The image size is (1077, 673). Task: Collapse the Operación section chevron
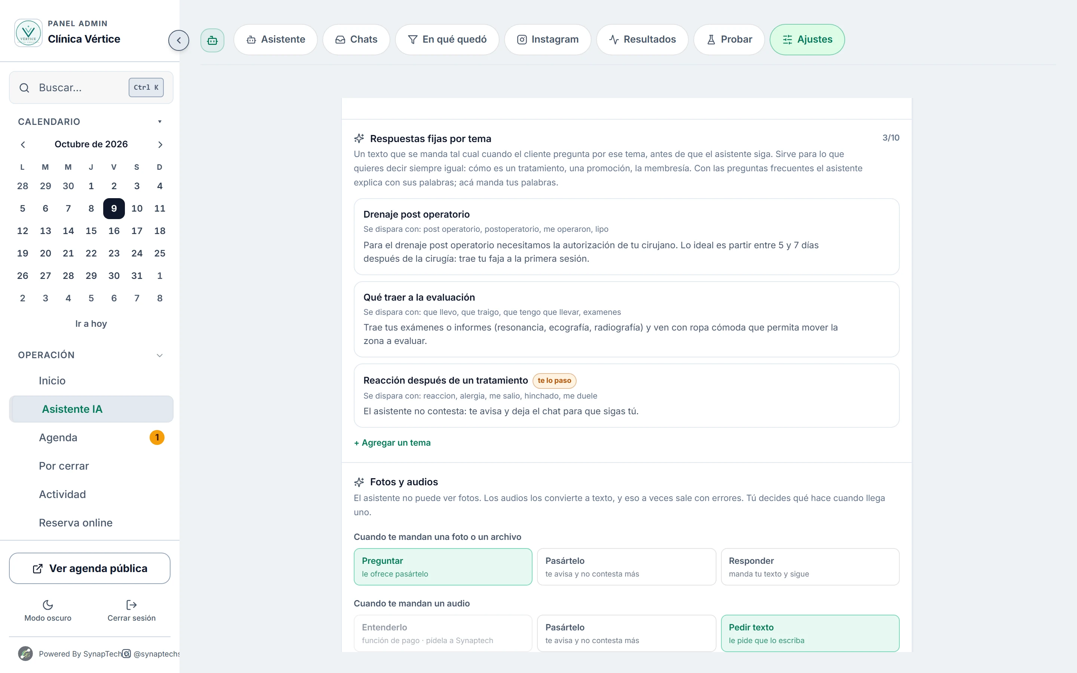tap(160, 355)
